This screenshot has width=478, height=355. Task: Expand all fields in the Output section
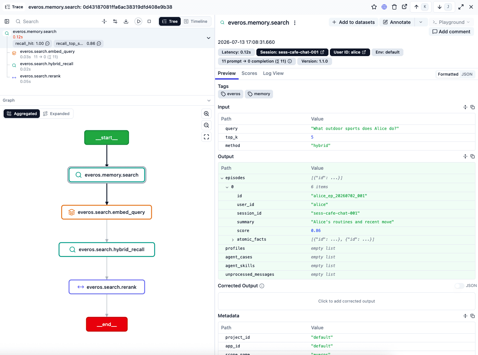pos(465,156)
